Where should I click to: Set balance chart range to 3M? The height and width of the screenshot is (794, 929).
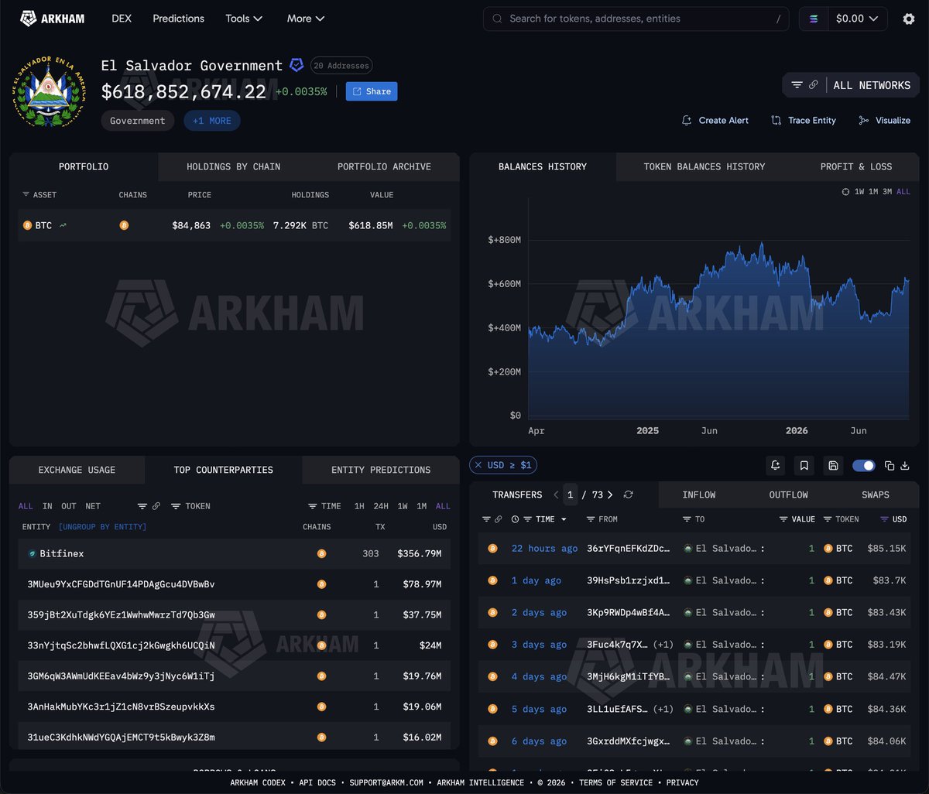click(x=886, y=192)
